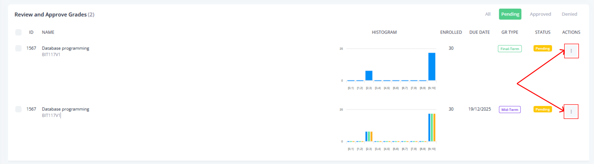Click the Pending status badge in the Mid-Term row
This screenshot has height=164, width=594.
(x=542, y=109)
